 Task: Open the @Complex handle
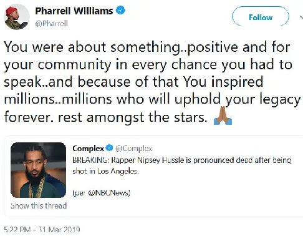click(x=133, y=149)
